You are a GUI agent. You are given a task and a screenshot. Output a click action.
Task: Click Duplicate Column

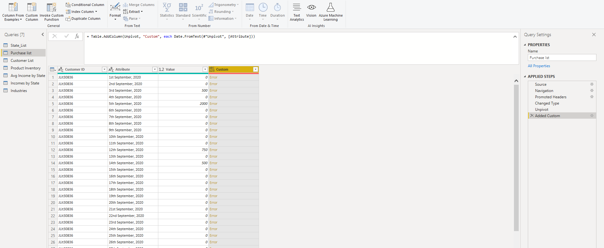(83, 19)
